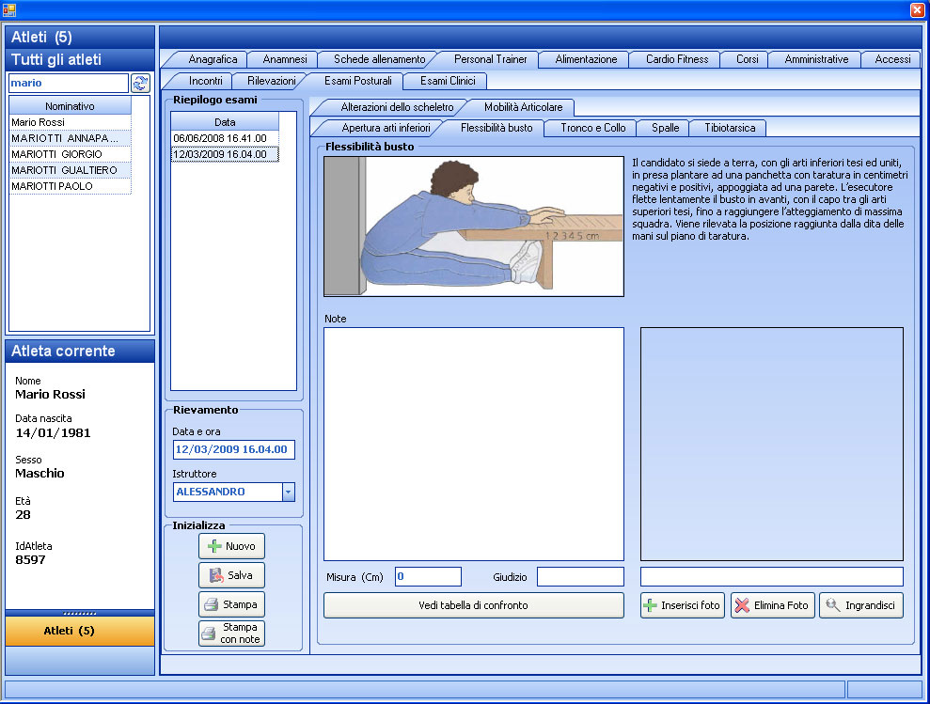
Task: Click Vedi tabella di confronto button
Action: point(473,605)
